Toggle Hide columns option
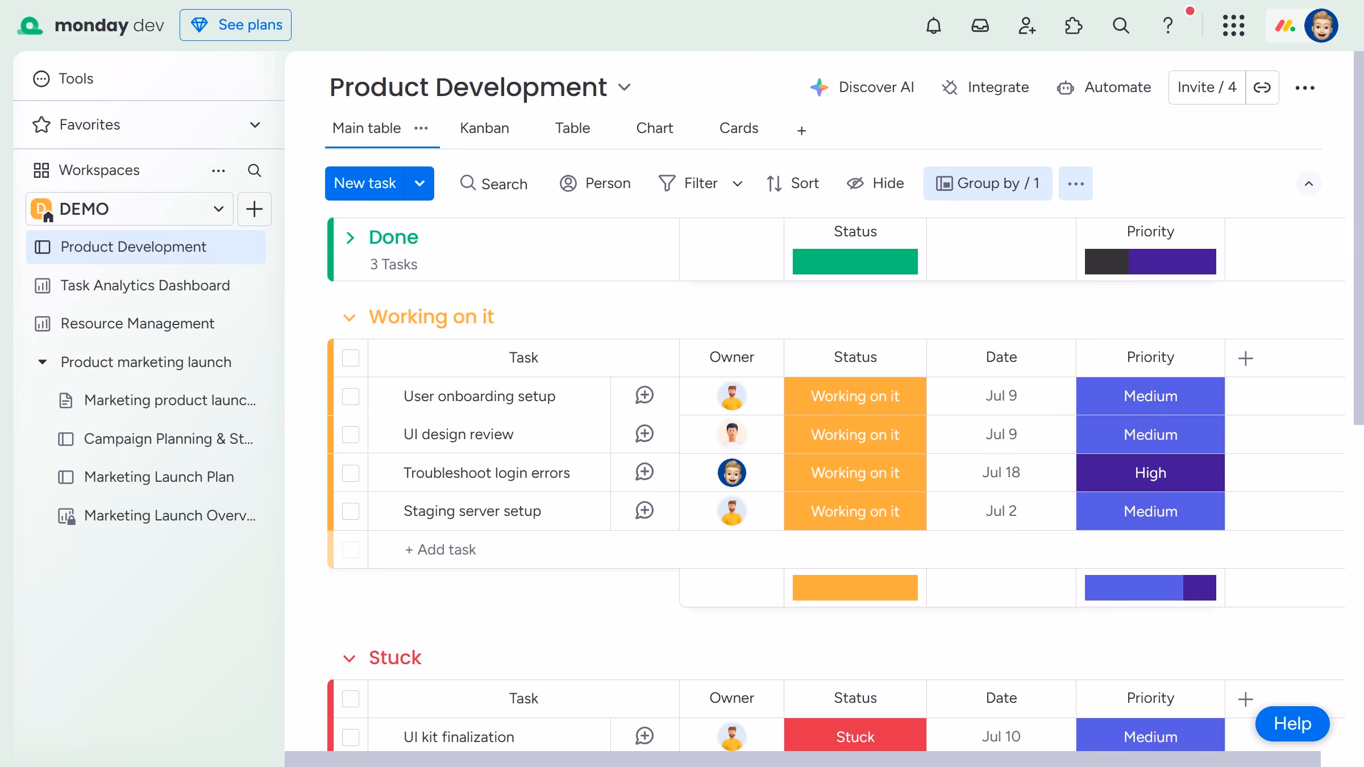Image resolution: width=1364 pixels, height=767 pixels. [875, 184]
